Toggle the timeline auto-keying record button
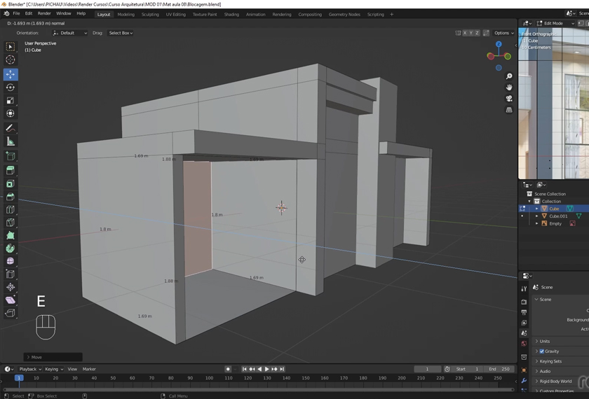This screenshot has width=589, height=399. pyautogui.click(x=228, y=369)
